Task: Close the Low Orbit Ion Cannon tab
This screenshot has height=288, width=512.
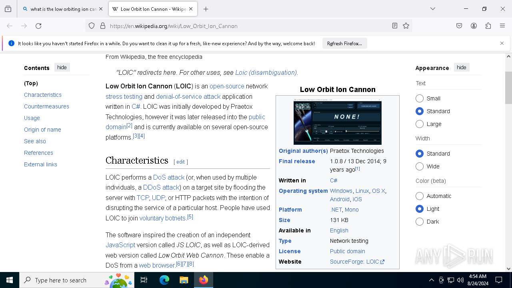Action: pyautogui.click(x=191, y=9)
